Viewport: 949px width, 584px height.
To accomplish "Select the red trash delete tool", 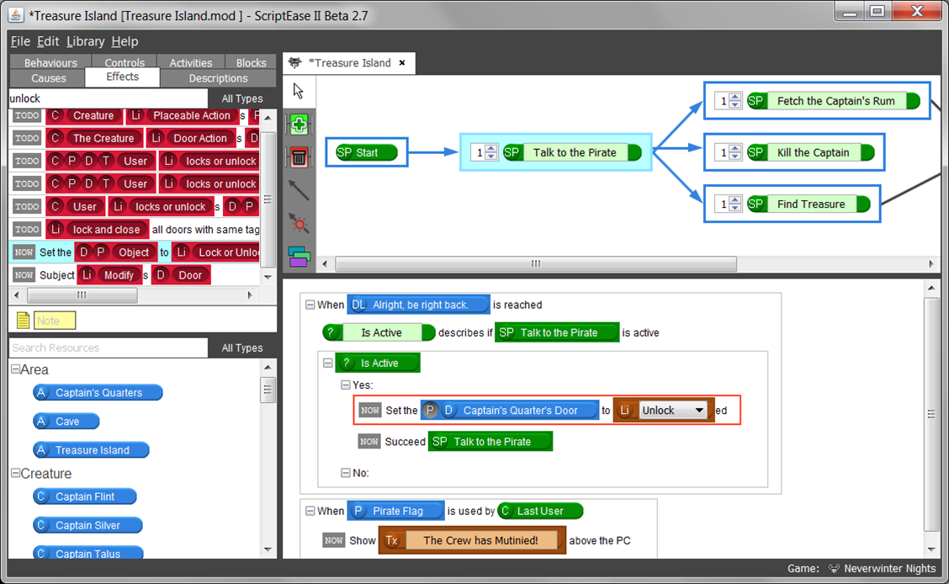I will point(299,157).
